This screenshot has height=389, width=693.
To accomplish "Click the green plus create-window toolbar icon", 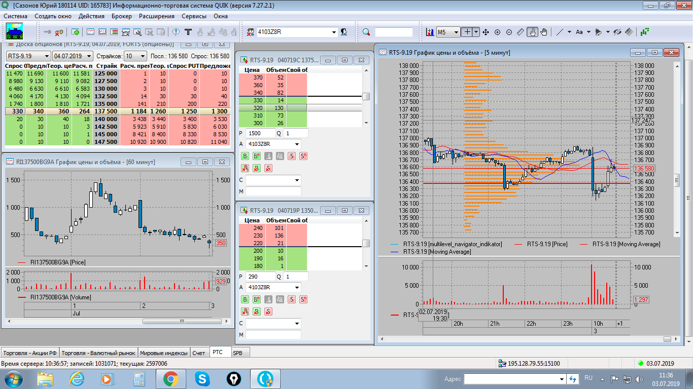I will [76, 32].
